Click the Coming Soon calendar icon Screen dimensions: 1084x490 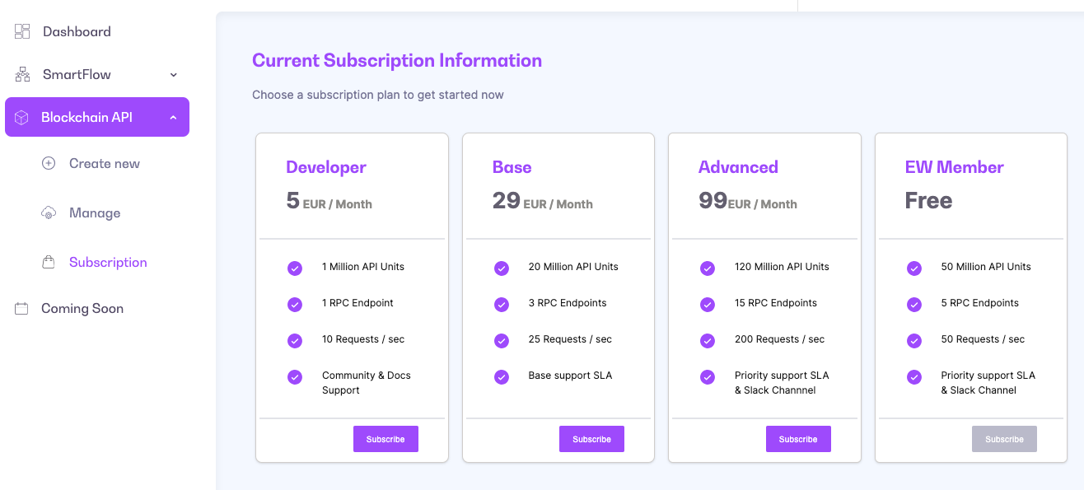coord(22,309)
